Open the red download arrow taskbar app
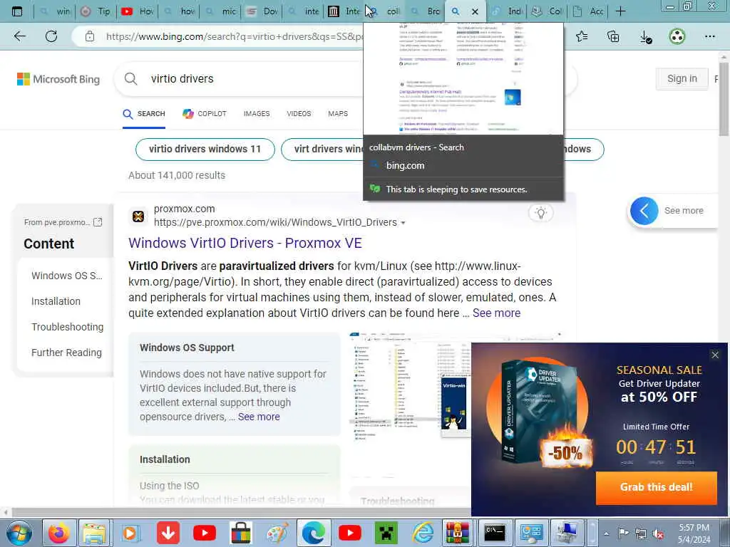The width and height of the screenshot is (730, 547). [x=168, y=533]
